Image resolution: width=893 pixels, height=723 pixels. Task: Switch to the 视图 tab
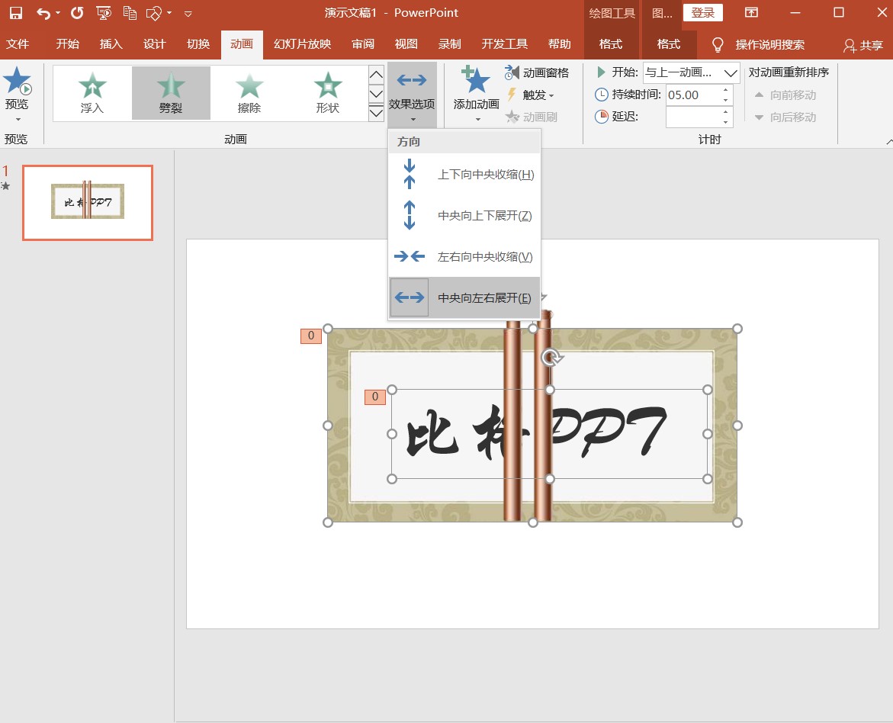tap(406, 44)
